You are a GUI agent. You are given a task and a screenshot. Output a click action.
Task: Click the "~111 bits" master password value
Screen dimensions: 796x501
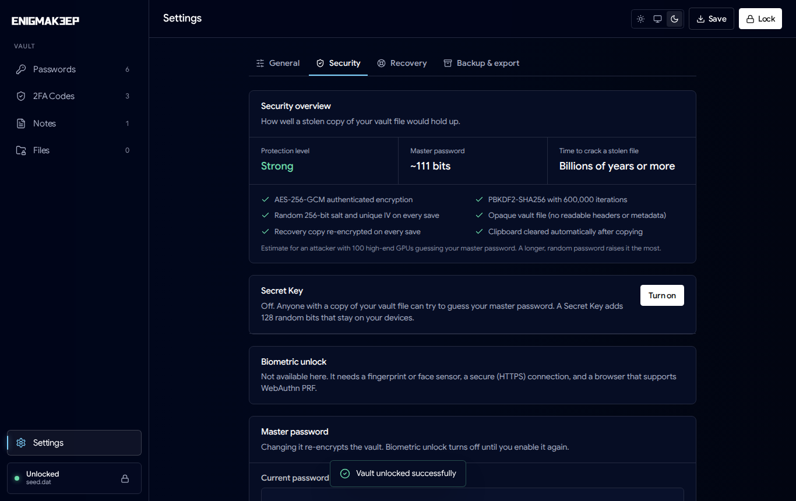click(431, 166)
